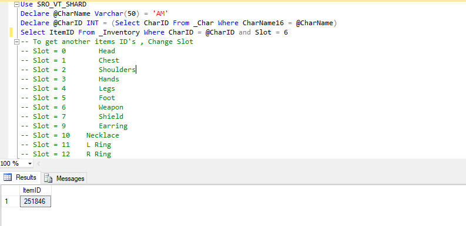
Task: Click the SRO_VT_SHARD database name
Action: point(62,5)
